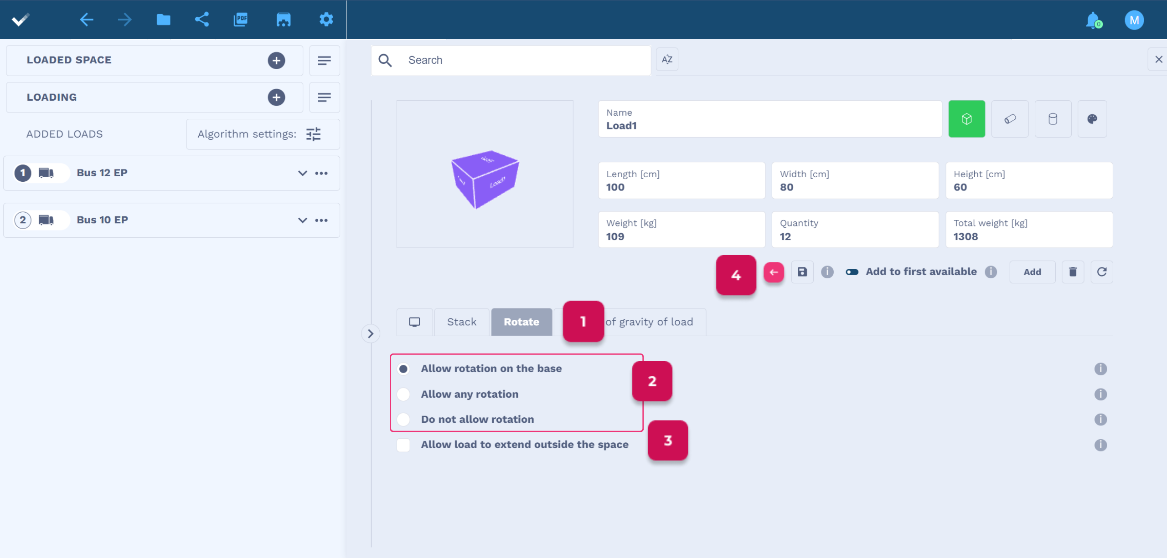Screen dimensions: 1167x558
Task: Select Do not allow rotation option
Action: 403,419
